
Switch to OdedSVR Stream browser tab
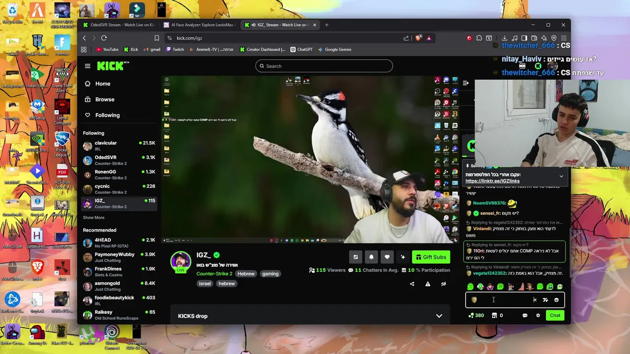(x=118, y=25)
